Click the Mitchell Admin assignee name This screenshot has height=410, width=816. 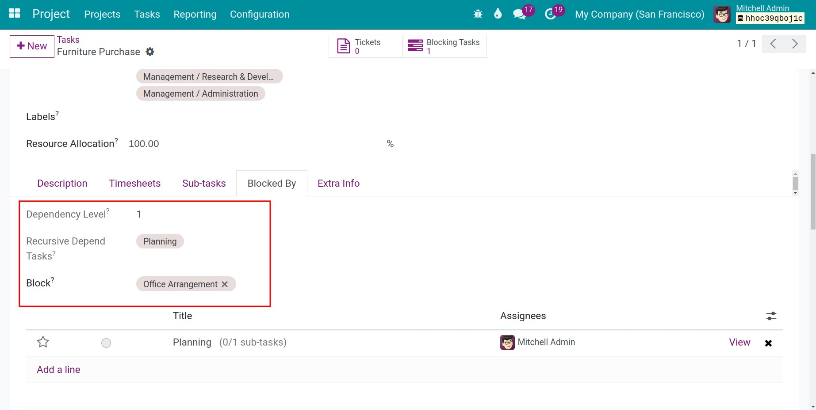tap(546, 342)
